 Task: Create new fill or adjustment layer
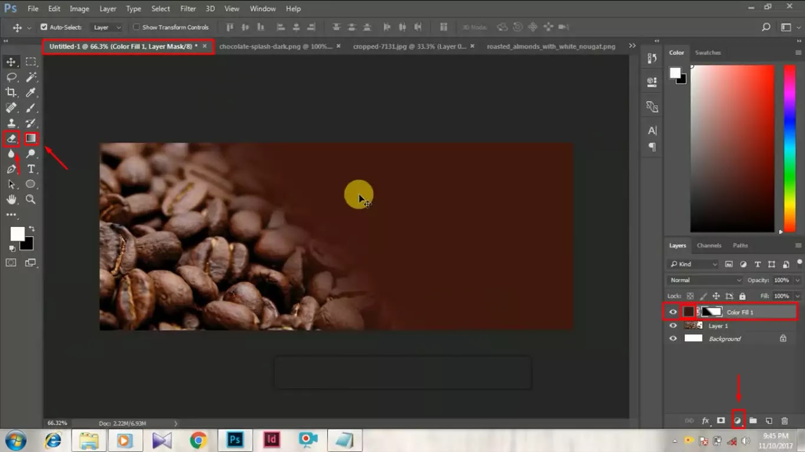coord(738,421)
